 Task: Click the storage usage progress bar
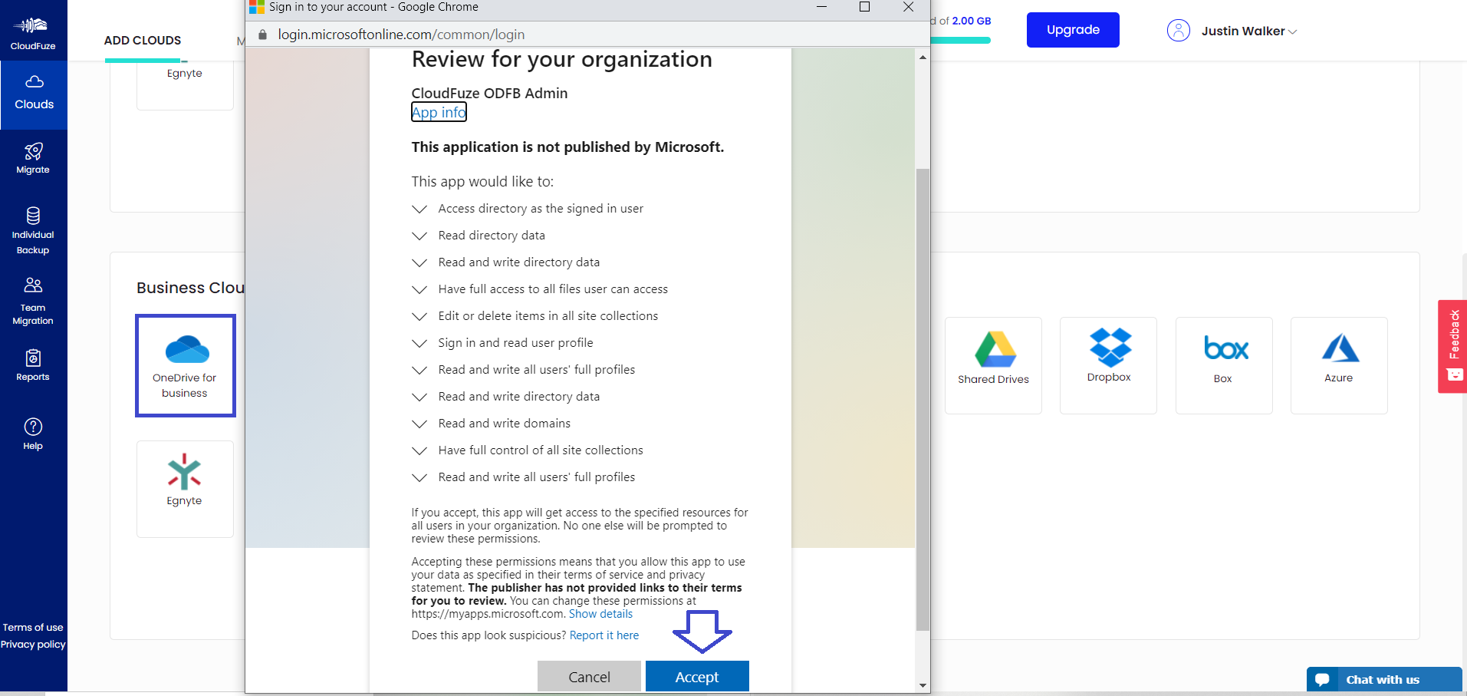(960, 41)
